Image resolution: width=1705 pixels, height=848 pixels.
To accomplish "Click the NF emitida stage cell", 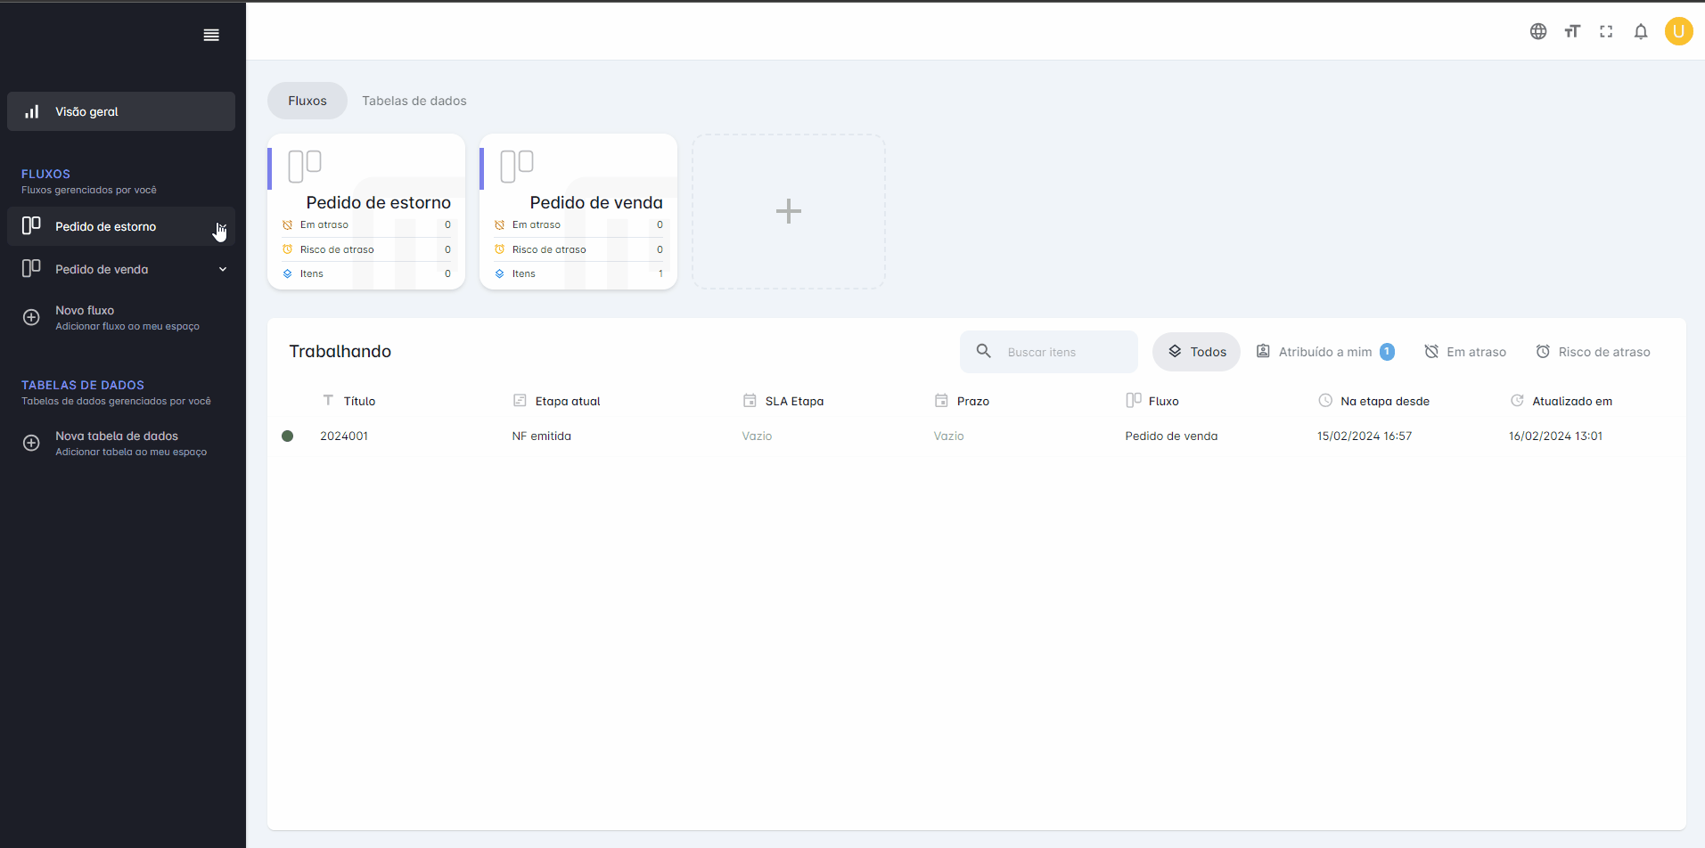I will [x=542, y=436].
